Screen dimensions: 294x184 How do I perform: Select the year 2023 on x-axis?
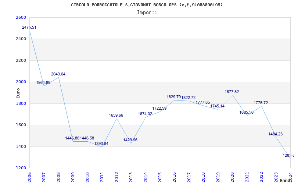[276, 177]
